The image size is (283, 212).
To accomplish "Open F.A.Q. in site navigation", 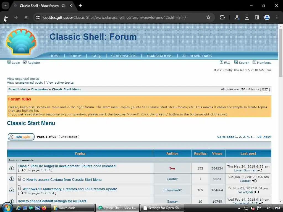I will [x=96, y=56].
